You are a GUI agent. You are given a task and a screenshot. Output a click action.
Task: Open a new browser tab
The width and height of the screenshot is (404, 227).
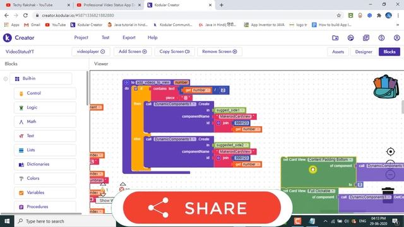(x=222, y=5)
